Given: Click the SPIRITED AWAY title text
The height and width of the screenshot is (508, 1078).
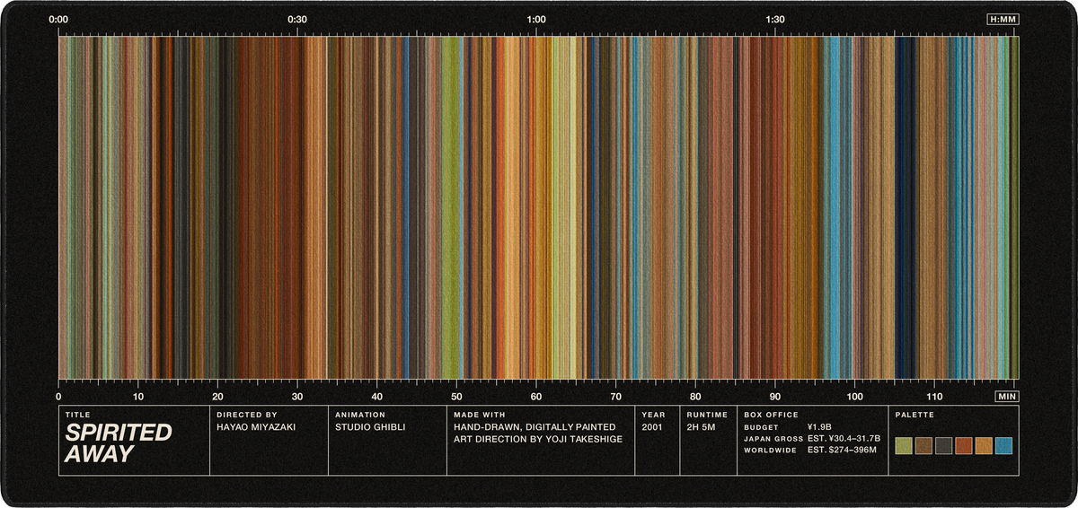Looking at the screenshot, I should click(118, 442).
